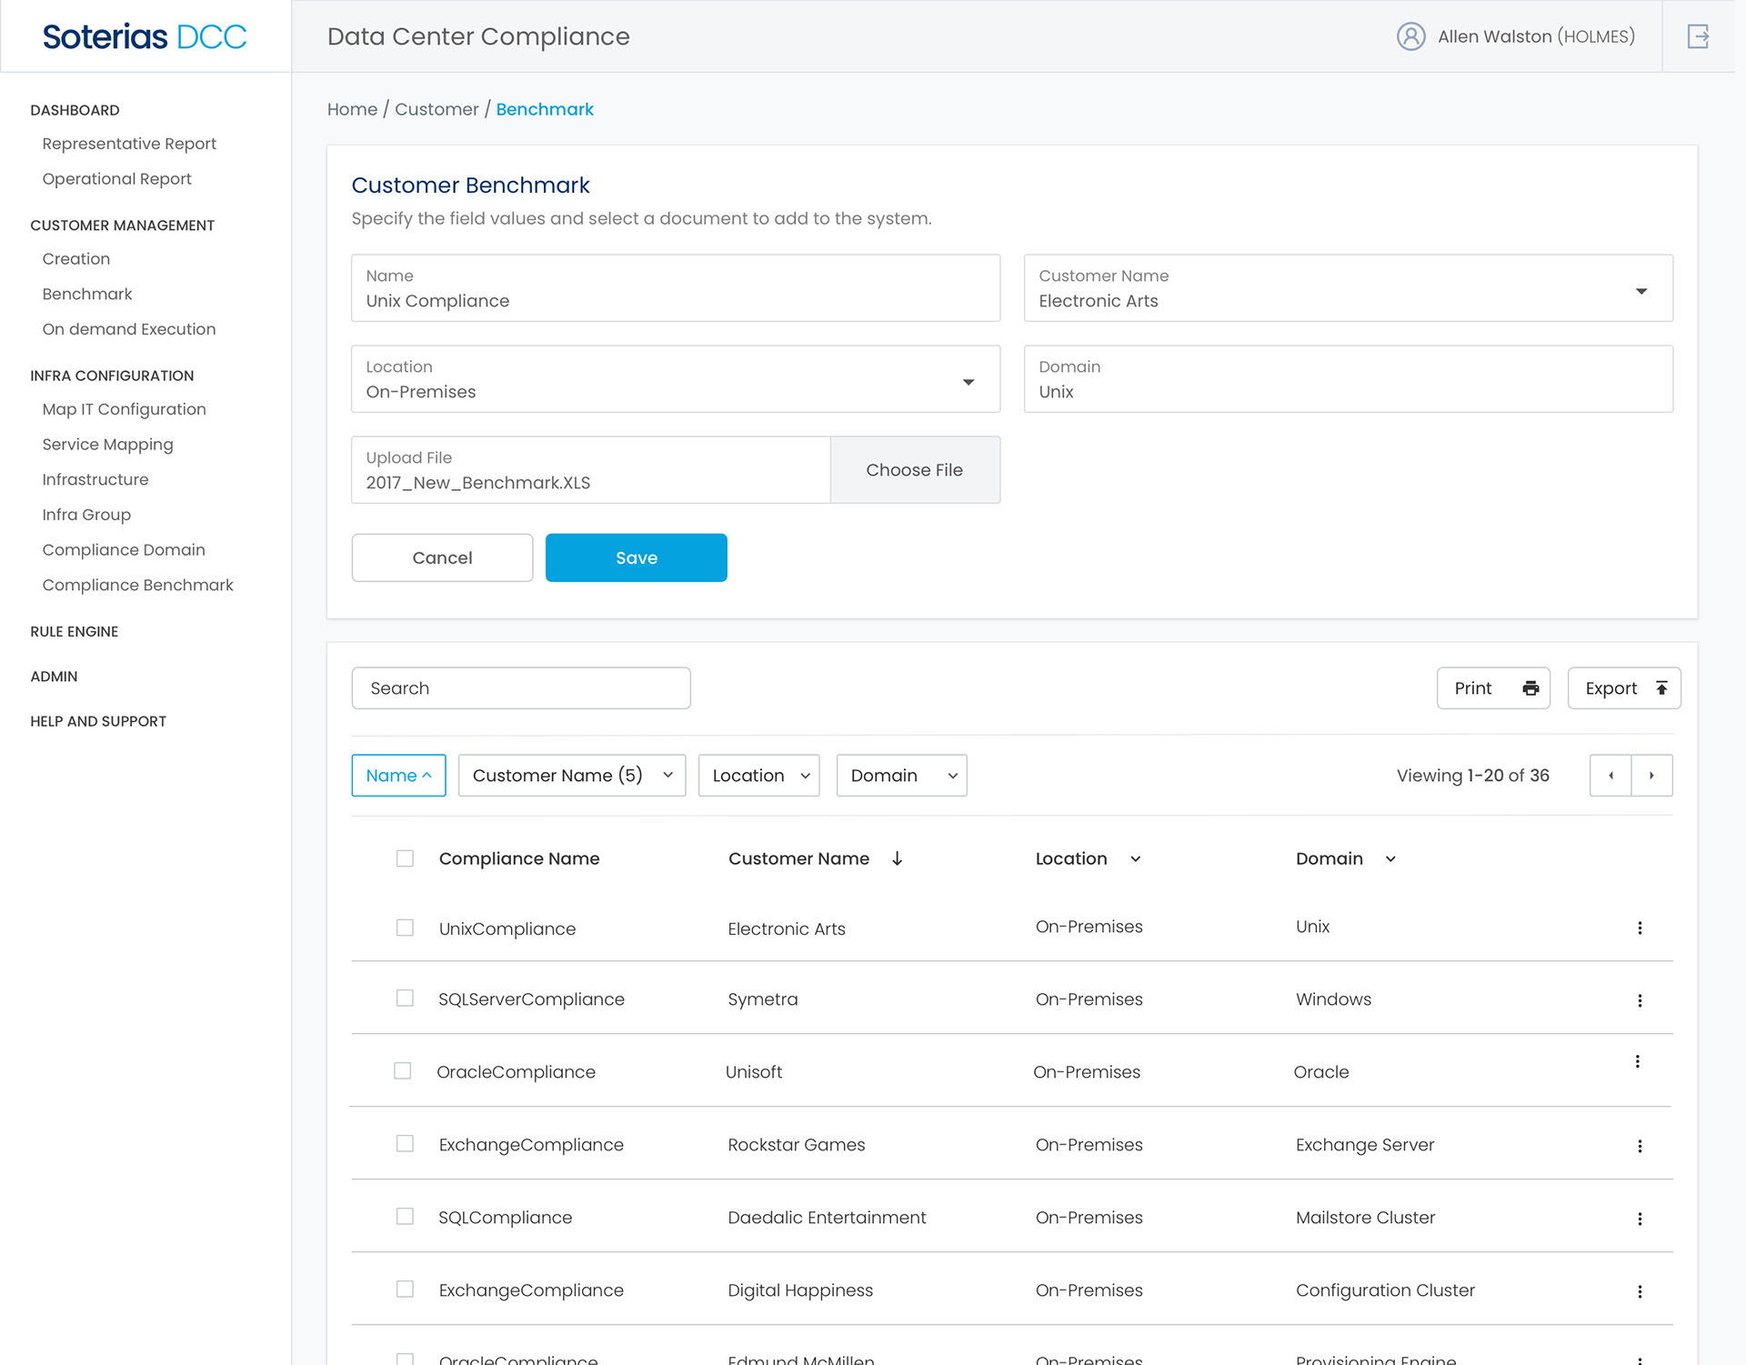Navigate to On demand Execution
The width and height of the screenshot is (1746, 1365).
pos(128,329)
